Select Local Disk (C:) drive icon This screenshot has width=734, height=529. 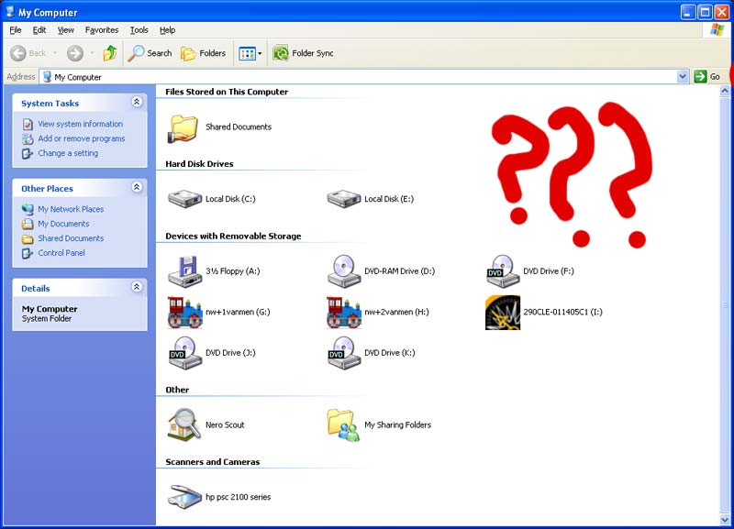click(185, 199)
